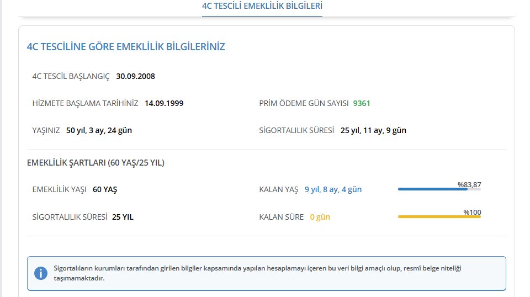Viewport: 530px width, 297px height.
Task: Click the label KALAN SÜRE
Action: [x=282, y=217]
